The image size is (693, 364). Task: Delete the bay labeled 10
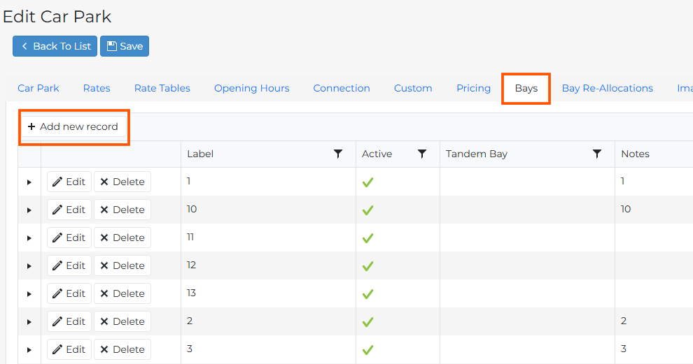point(122,210)
